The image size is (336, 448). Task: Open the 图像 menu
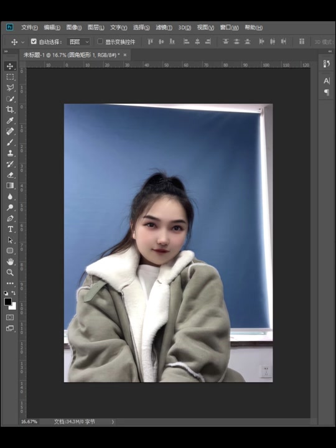point(73,27)
